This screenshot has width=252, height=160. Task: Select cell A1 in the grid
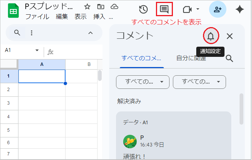click(x=41, y=76)
